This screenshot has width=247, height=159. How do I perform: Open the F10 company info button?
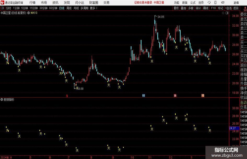pyautogui.click(x=214, y=8)
